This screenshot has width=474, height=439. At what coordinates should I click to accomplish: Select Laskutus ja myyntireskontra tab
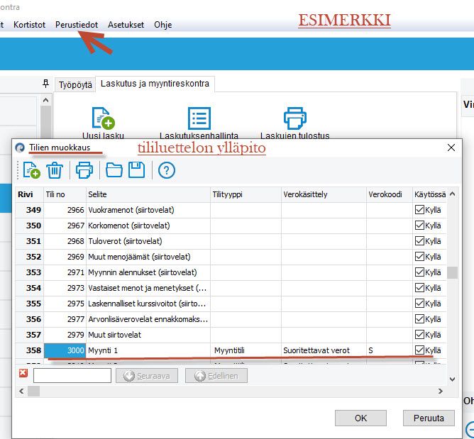tap(155, 84)
